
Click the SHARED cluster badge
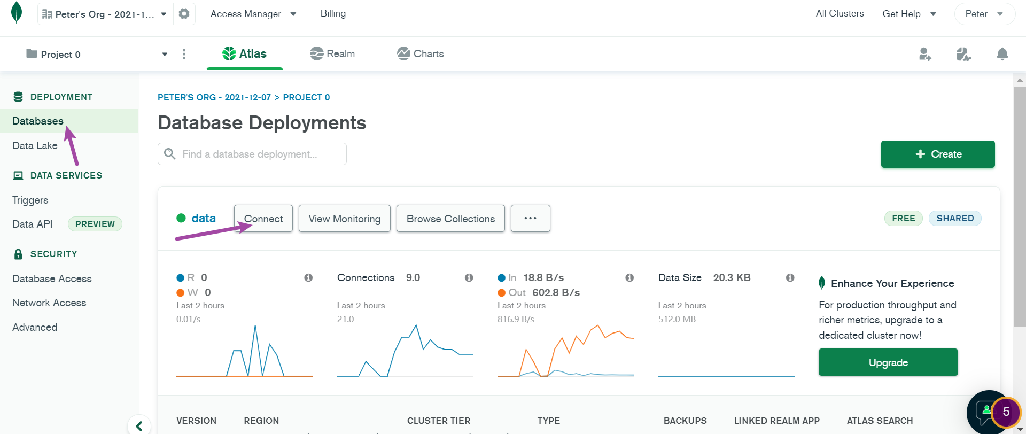click(x=955, y=218)
